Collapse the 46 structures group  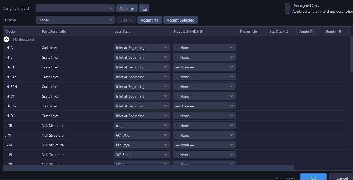click(x=7, y=39)
